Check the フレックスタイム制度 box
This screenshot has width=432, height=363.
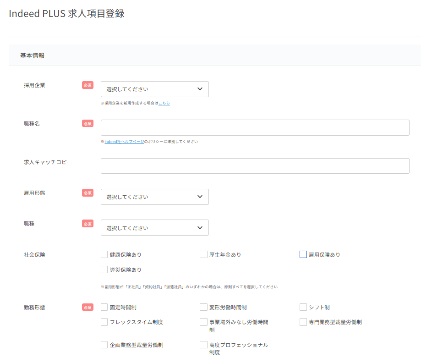104,322
